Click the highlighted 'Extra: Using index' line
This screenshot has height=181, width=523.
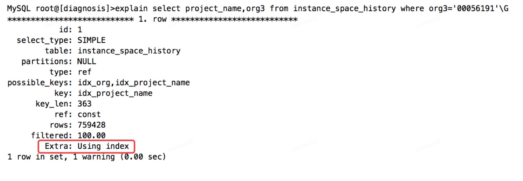[x=86, y=146]
